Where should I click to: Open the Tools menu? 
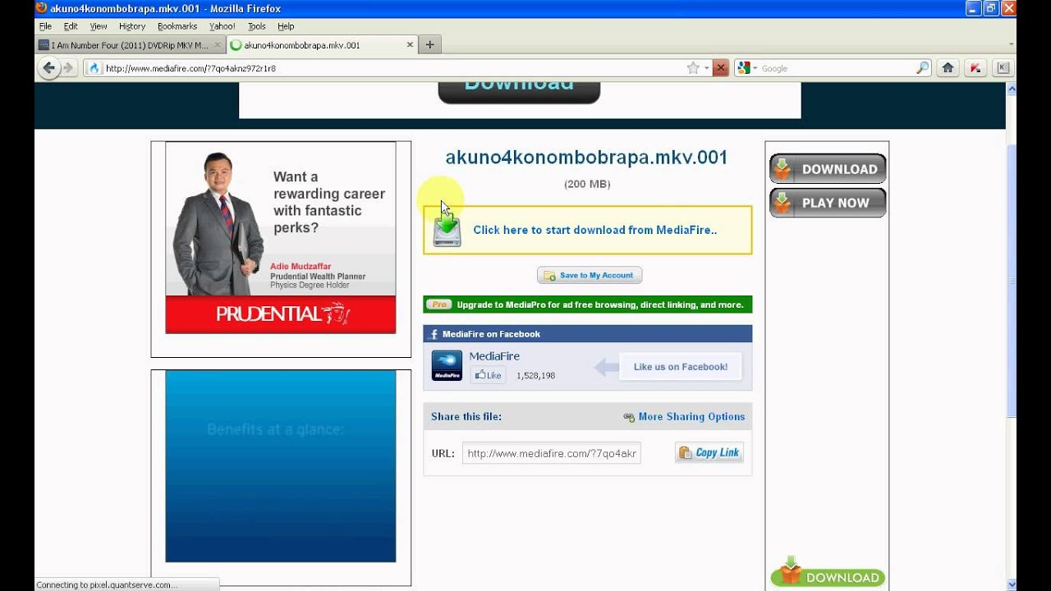click(257, 26)
